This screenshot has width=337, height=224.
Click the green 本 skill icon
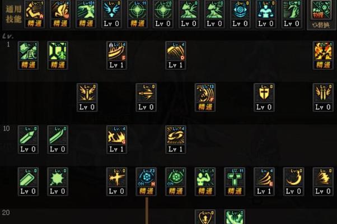(x=58, y=51)
